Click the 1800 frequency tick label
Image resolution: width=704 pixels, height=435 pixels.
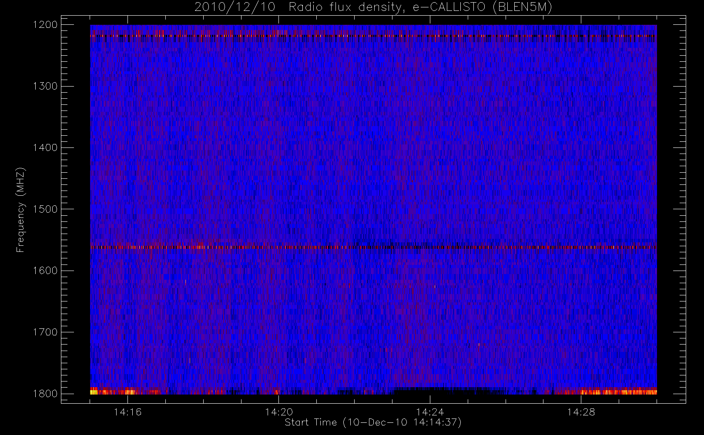pyautogui.click(x=45, y=394)
